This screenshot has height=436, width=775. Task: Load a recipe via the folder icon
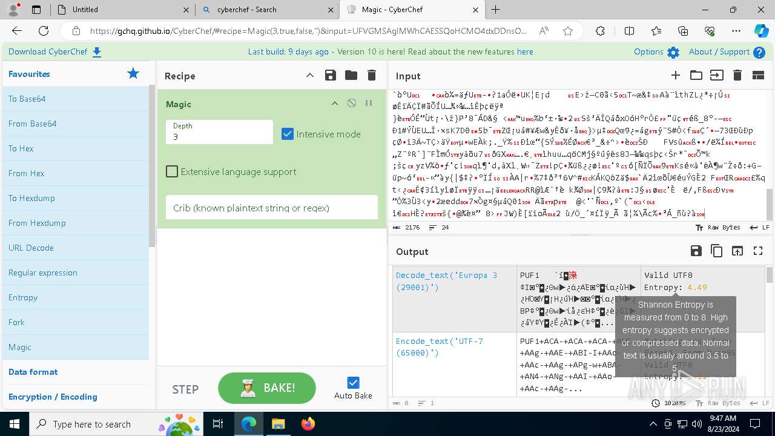point(351,75)
